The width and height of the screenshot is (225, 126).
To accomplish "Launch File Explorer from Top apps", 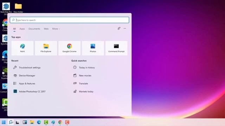I will (46, 48).
